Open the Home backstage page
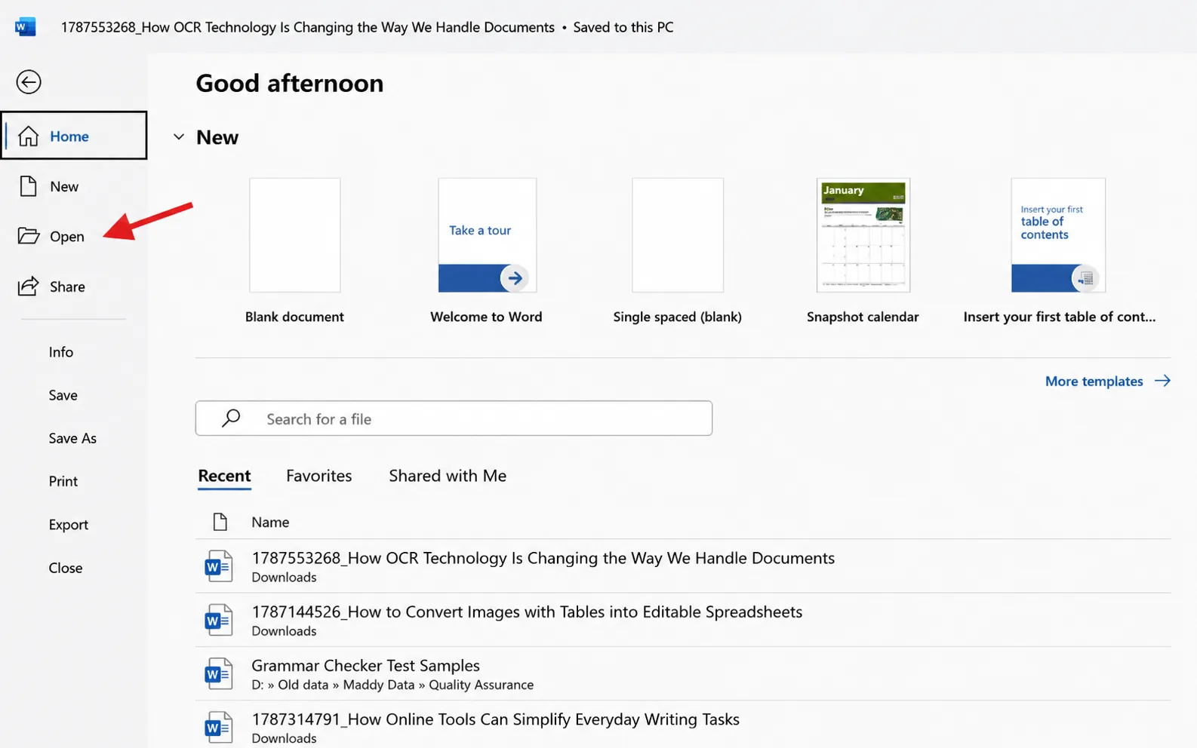The width and height of the screenshot is (1197, 748). [x=74, y=136]
